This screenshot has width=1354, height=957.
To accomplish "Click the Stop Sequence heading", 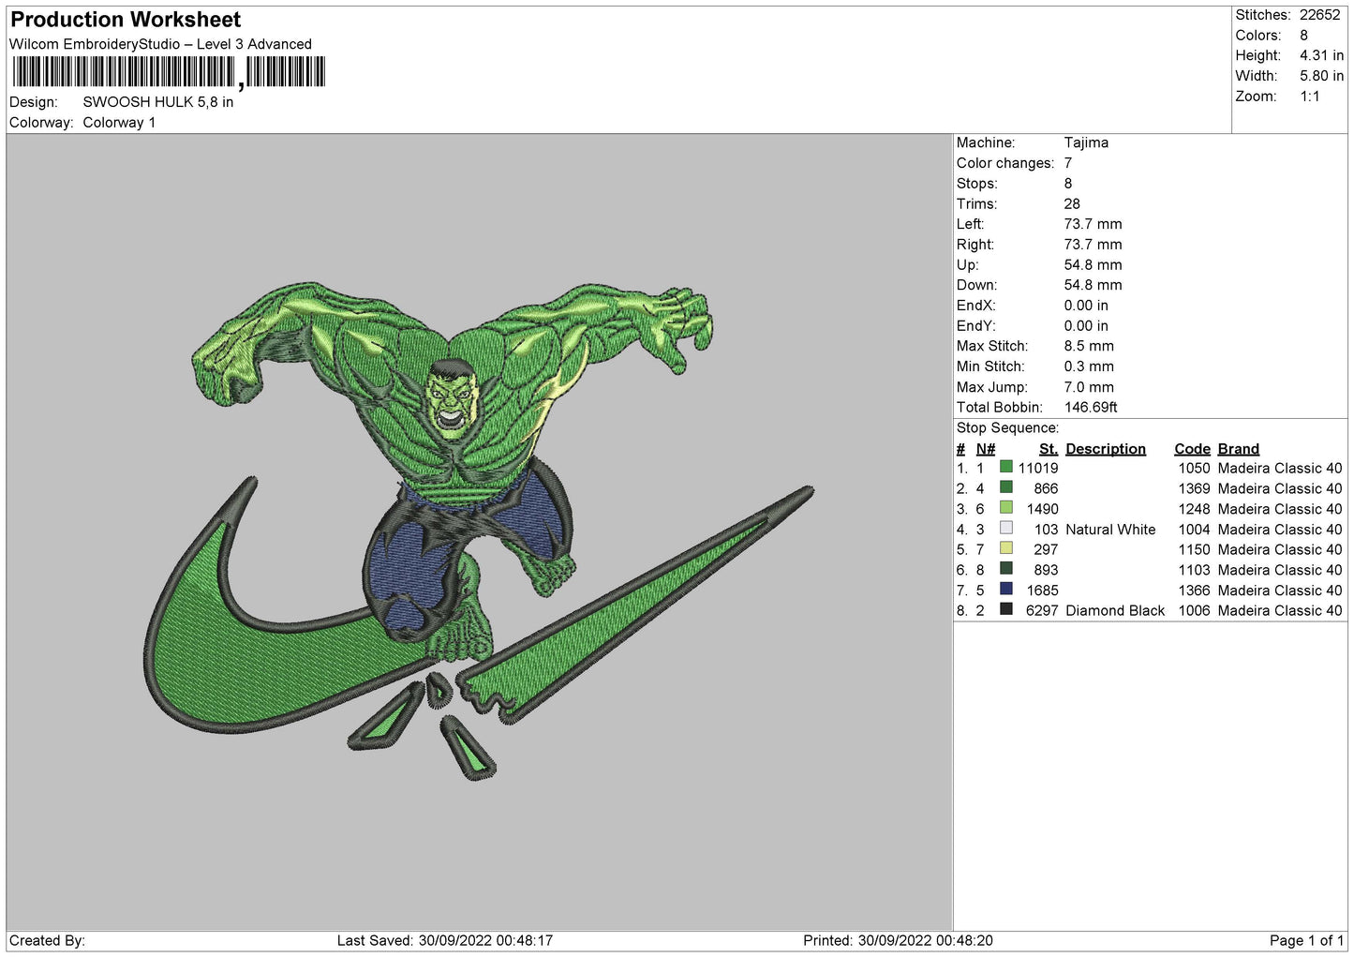I will 1007,428.
